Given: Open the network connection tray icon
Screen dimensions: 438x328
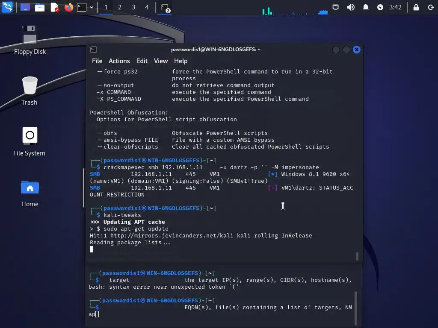Looking at the screenshot, I should point(335,7).
